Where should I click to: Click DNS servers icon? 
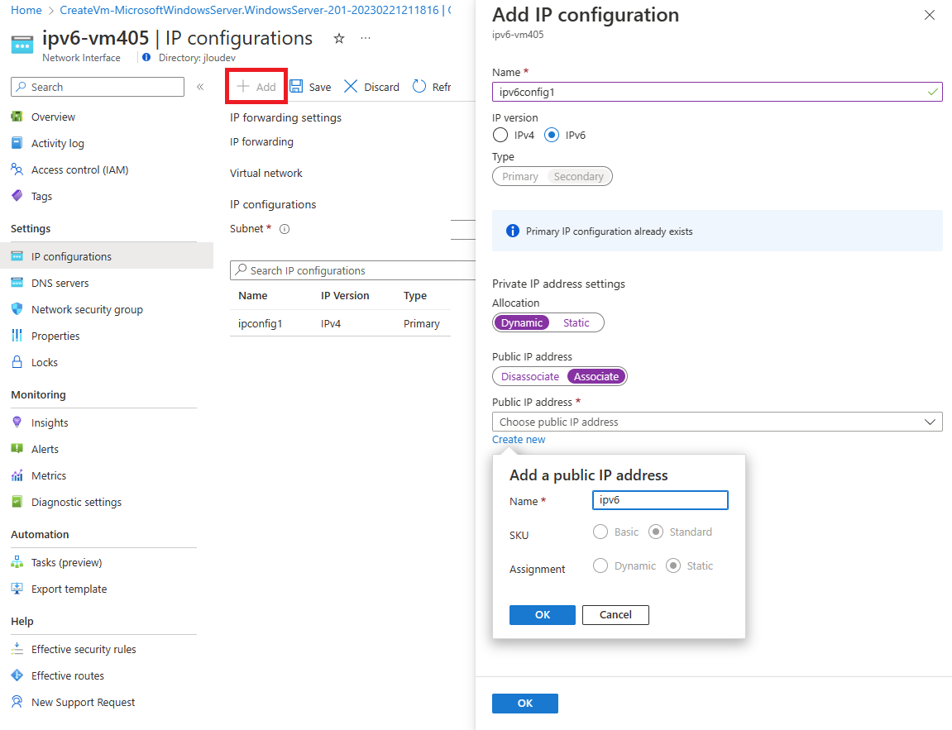click(x=17, y=283)
